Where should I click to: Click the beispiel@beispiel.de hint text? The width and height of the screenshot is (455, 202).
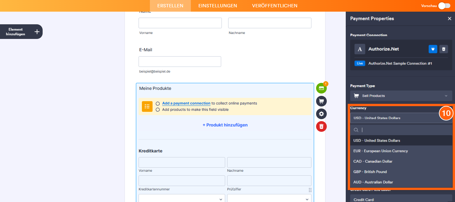click(x=155, y=71)
